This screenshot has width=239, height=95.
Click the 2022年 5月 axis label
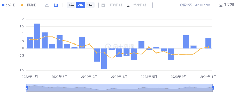coord(60,77)
